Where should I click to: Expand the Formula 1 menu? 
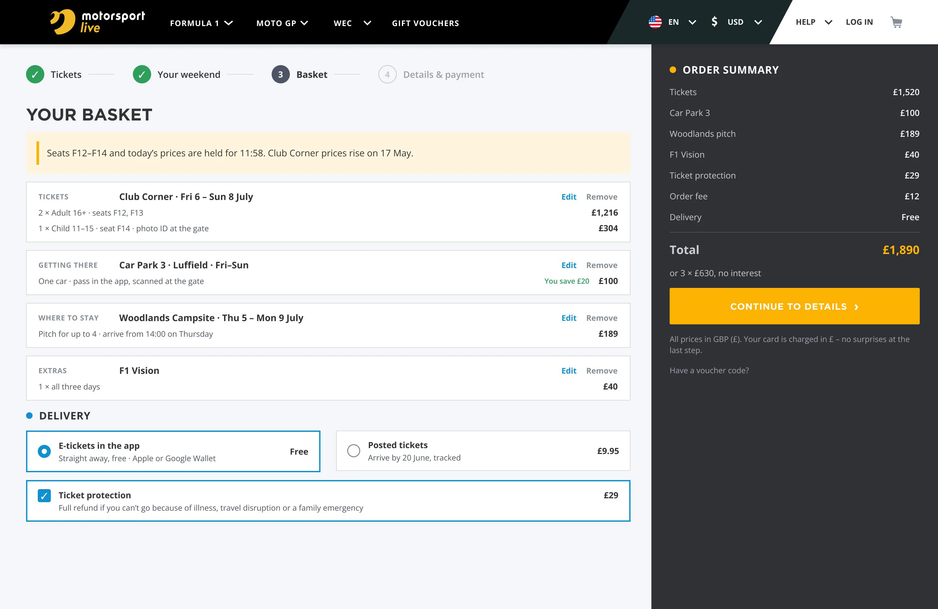pyautogui.click(x=201, y=23)
